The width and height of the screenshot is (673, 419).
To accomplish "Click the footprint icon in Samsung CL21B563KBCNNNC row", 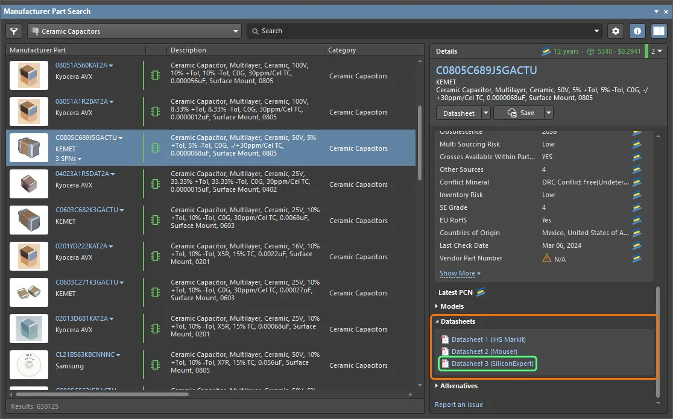I will (155, 365).
